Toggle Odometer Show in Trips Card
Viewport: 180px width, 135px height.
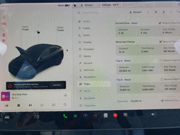point(162,100)
